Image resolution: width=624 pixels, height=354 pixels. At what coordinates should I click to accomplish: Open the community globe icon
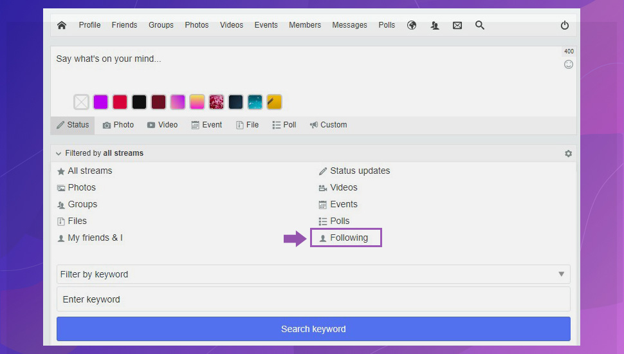412,25
